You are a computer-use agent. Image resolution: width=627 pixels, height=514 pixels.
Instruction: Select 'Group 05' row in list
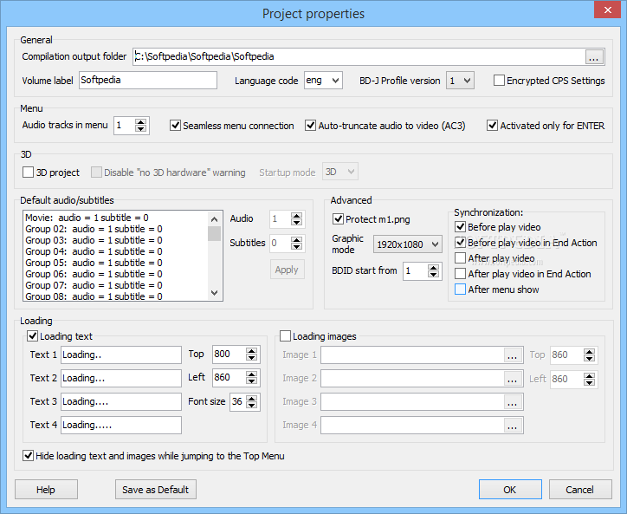pos(116,263)
